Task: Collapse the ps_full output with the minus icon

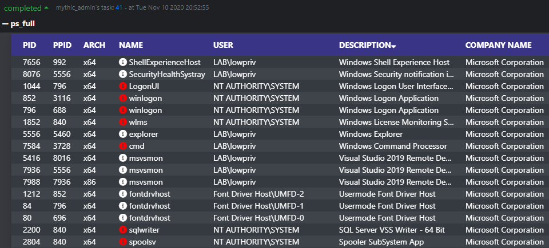Action: tap(5, 24)
